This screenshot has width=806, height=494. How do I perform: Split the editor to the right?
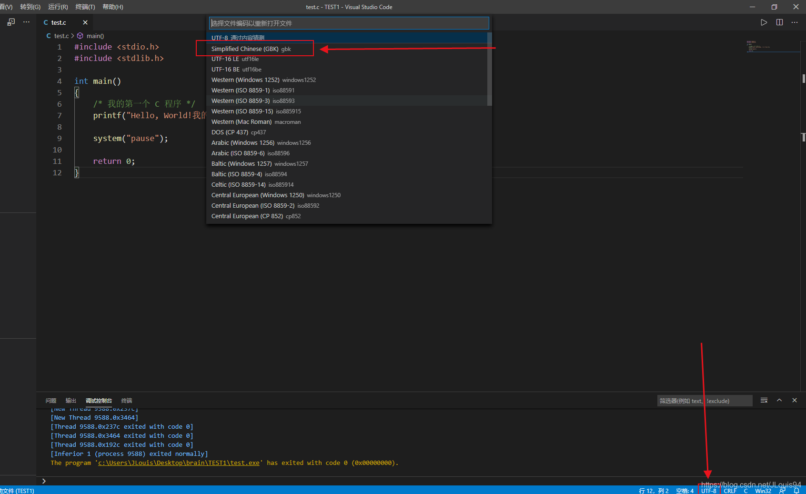point(779,22)
